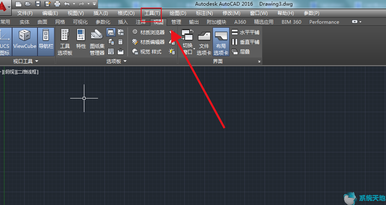Screen dimensions: 386x205
Task: Save the drawing using the floppy disk icon
Action: [38, 4]
